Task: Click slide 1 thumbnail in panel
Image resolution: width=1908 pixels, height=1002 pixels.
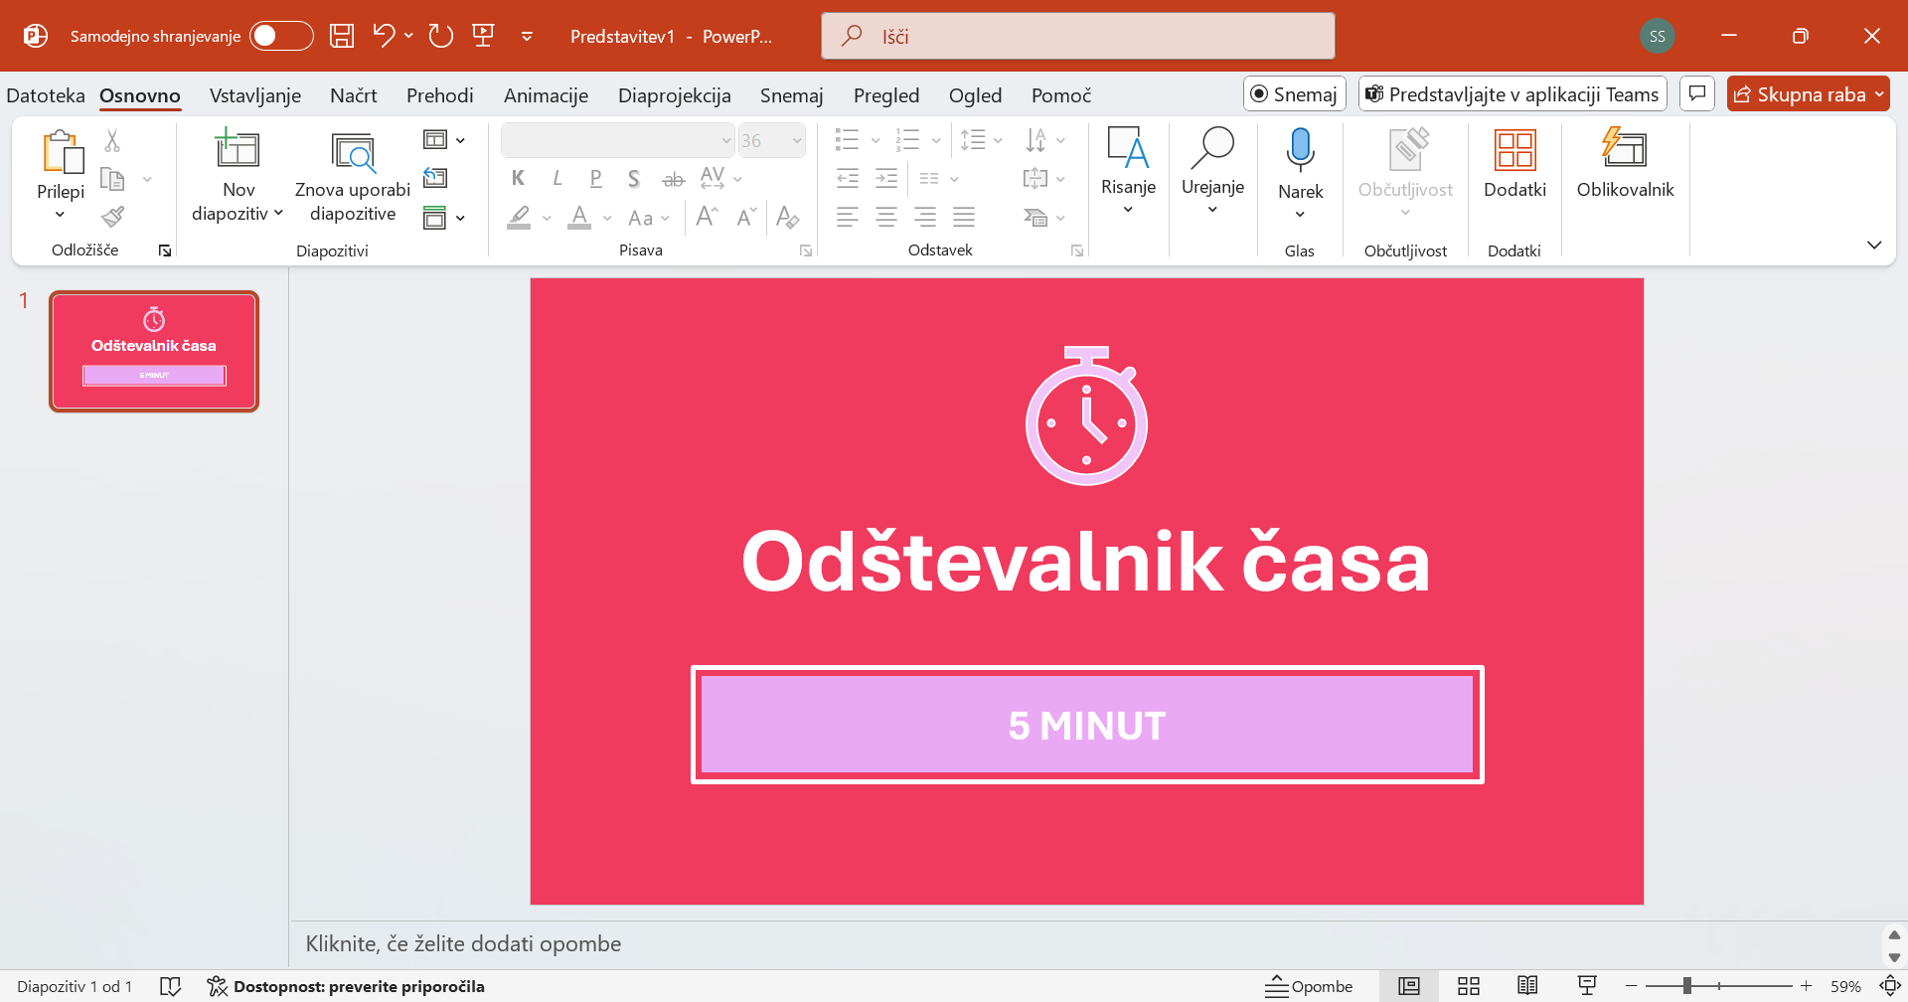Action: [154, 351]
